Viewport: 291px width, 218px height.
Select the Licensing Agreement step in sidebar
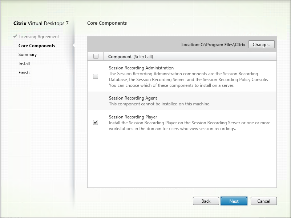(x=39, y=37)
